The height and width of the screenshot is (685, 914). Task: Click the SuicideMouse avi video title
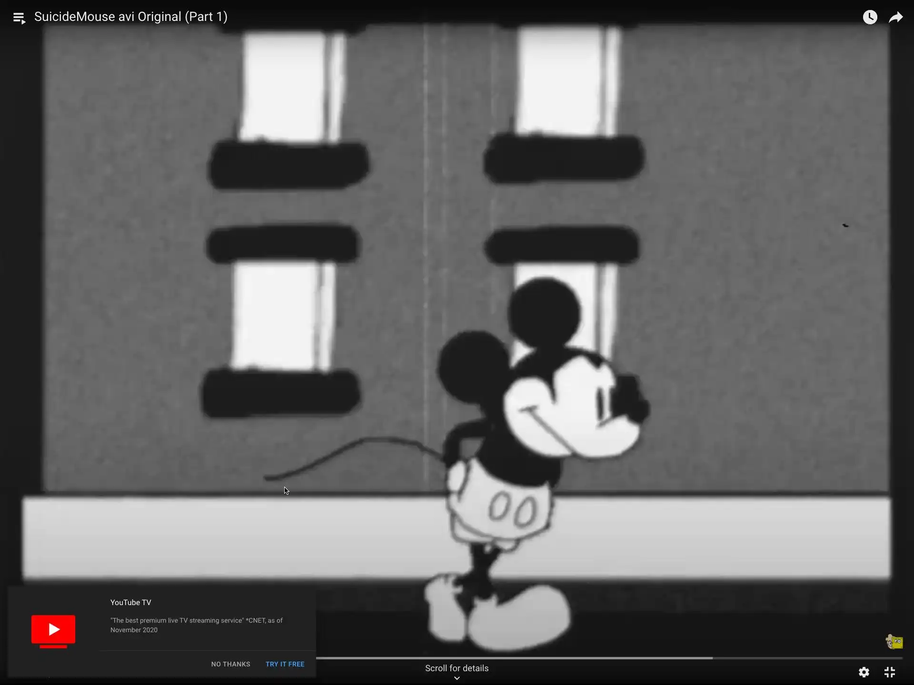coord(131,17)
